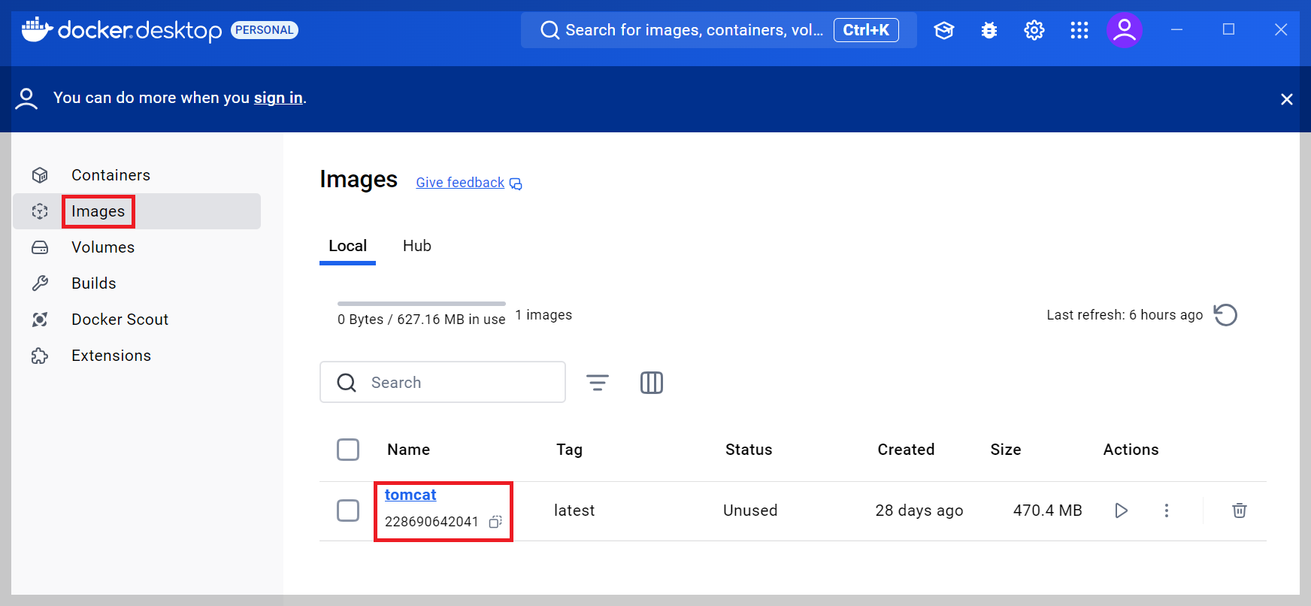Click the Name column header
Image resolution: width=1311 pixels, height=606 pixels.
click(409, 450)
